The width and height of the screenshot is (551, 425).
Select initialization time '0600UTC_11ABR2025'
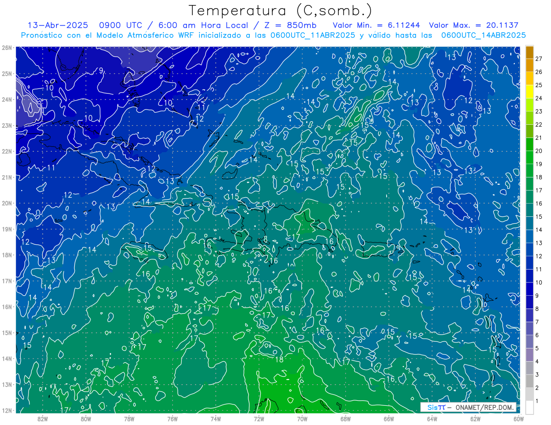click(x=313, y=35)
